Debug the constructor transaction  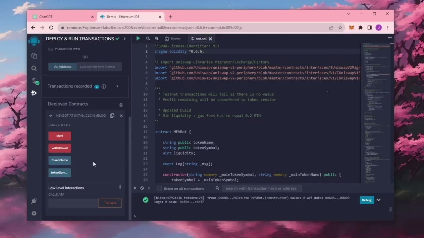(367, 200)
